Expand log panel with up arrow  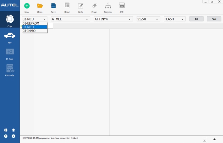click(215, 139)
